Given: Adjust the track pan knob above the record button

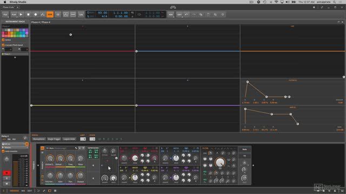Looking at the screenshot, I should [x=6, y=160].
